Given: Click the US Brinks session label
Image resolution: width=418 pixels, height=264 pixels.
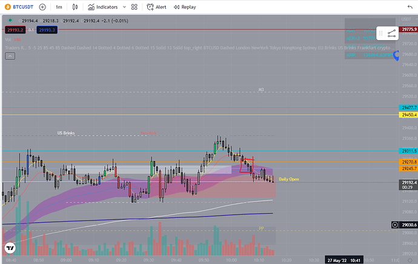Looking at the screenshot, I should click(x=66, y=133).
